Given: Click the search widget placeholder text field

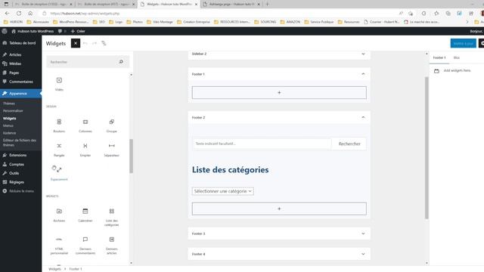Looking at the screenshot, I should tap(262, 144).
